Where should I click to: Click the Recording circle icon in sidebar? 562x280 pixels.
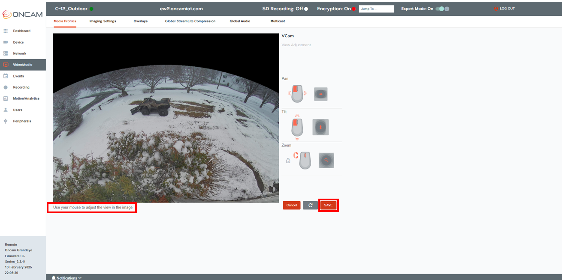[x=6, y=87]
